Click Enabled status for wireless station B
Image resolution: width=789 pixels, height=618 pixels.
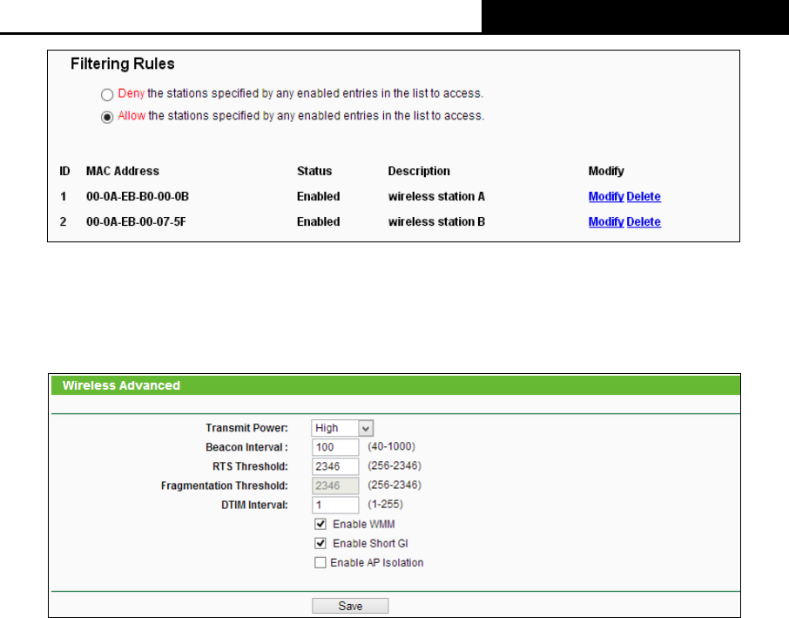click(318, 221)
